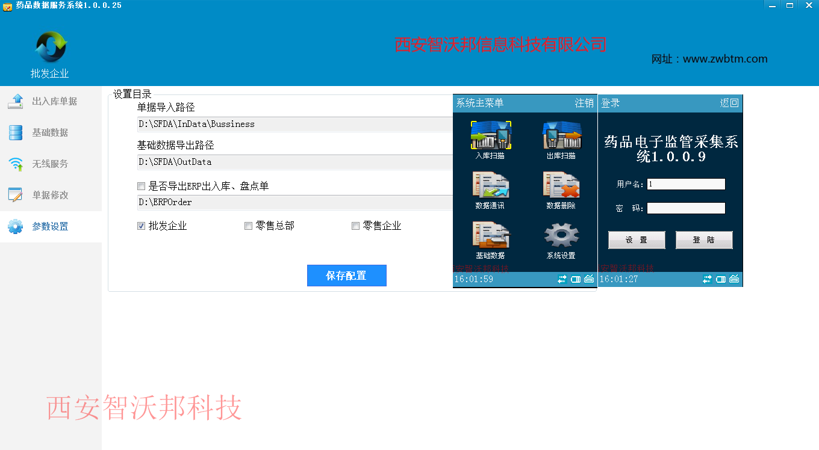
Task: Open 入库扫描 icon in handheld menu
Action: point(491,135)
